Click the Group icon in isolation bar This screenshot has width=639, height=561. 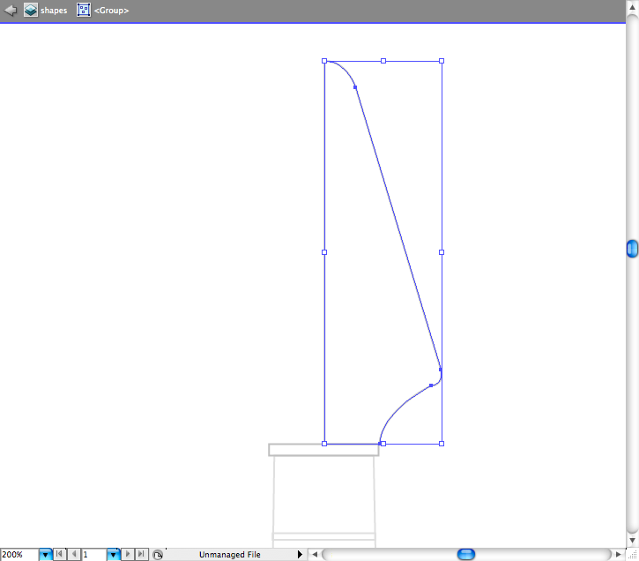[x=84, y=11]
